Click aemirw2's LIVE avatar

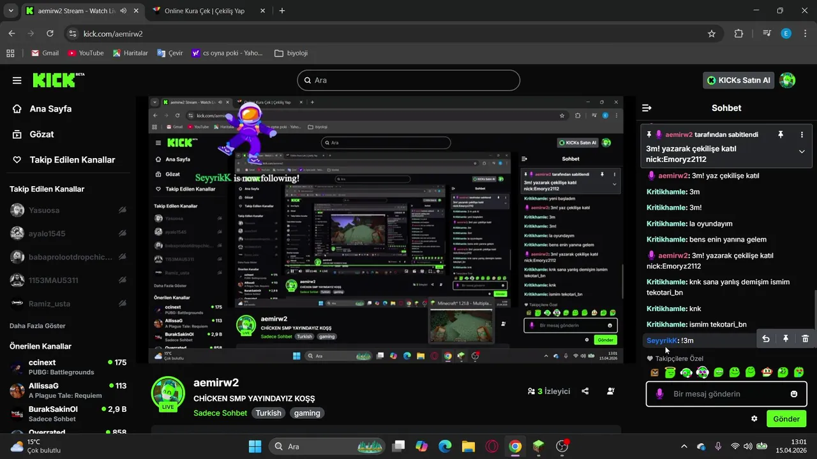168,393
